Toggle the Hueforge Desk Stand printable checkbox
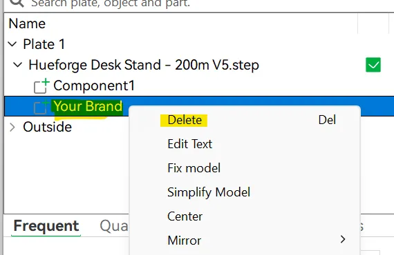Image resolution: width=394 pixels, height=255 pixels. point(373,65)
